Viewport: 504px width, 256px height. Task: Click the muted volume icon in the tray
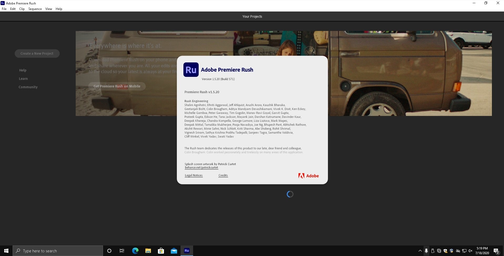point(470,251)
